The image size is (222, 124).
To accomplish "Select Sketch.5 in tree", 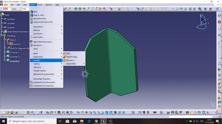I will click(x=17, y=44).
